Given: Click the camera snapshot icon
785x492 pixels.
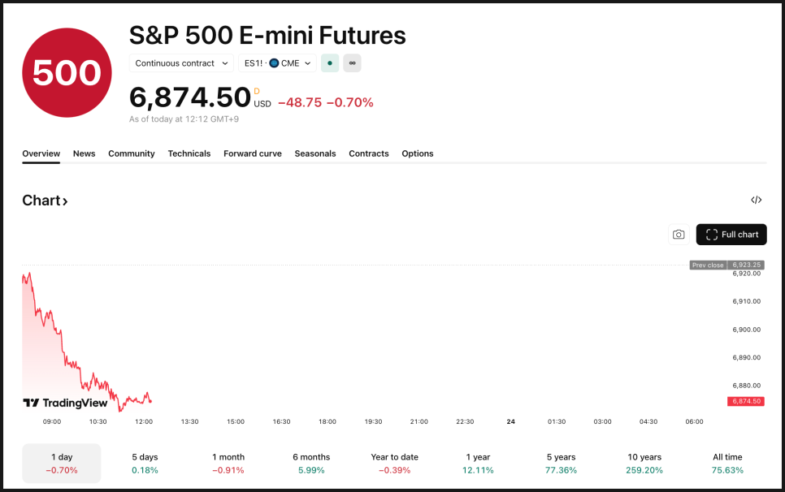Looking at the screenshot, I should point(679,235).
